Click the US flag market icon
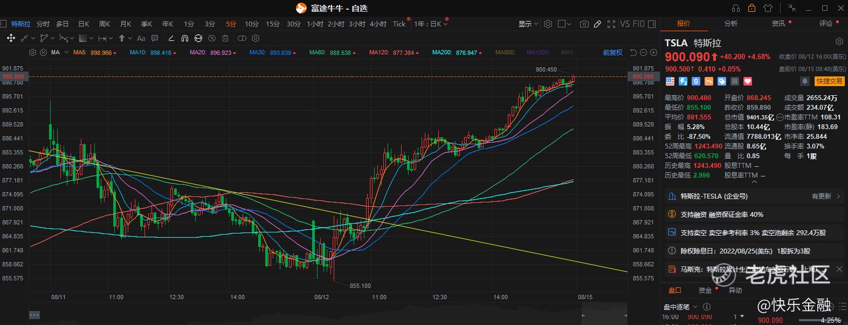848x325 pixels. (670, 81)
